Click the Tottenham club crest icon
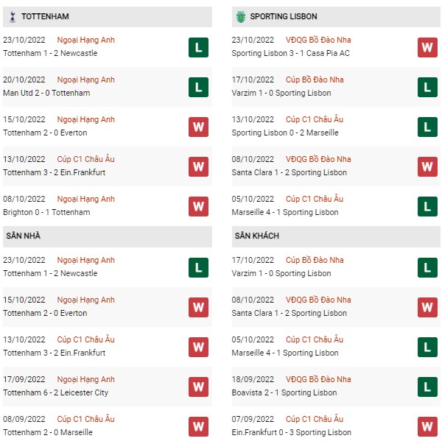Viewport: 442px width, 444px height. [13, 17]
